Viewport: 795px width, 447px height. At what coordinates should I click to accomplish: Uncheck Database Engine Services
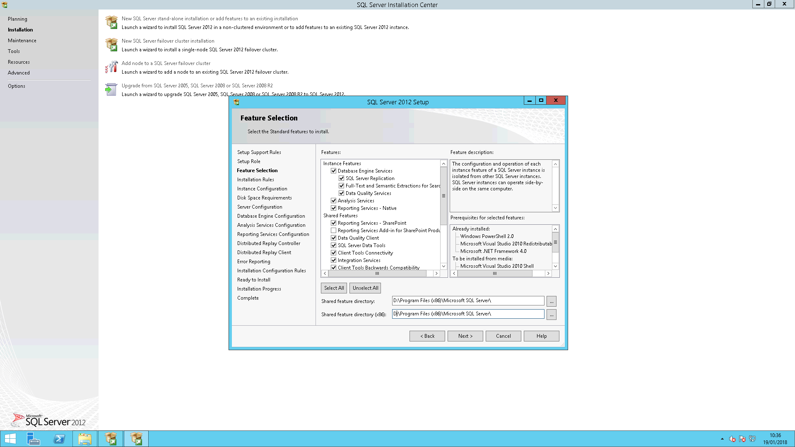[333, 171]
